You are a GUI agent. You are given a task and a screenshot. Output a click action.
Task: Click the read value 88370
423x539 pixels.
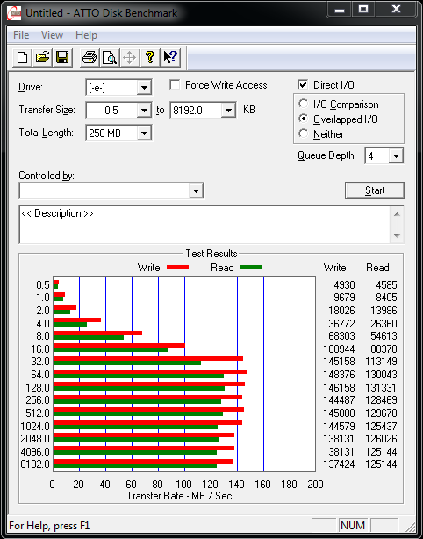pos(384,349)
